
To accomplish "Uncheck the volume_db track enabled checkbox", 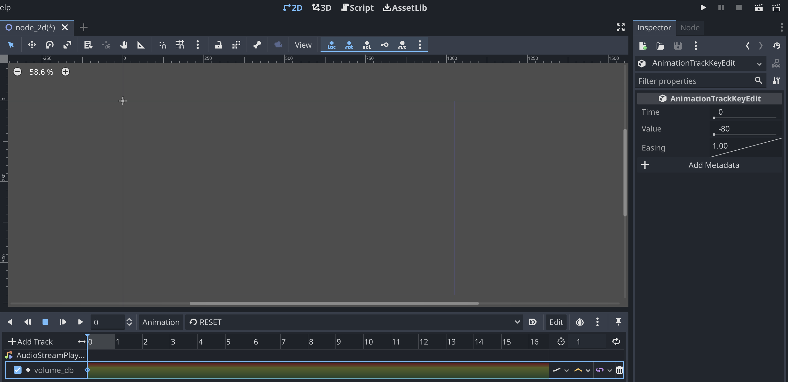I will click(x=18, y=370).
